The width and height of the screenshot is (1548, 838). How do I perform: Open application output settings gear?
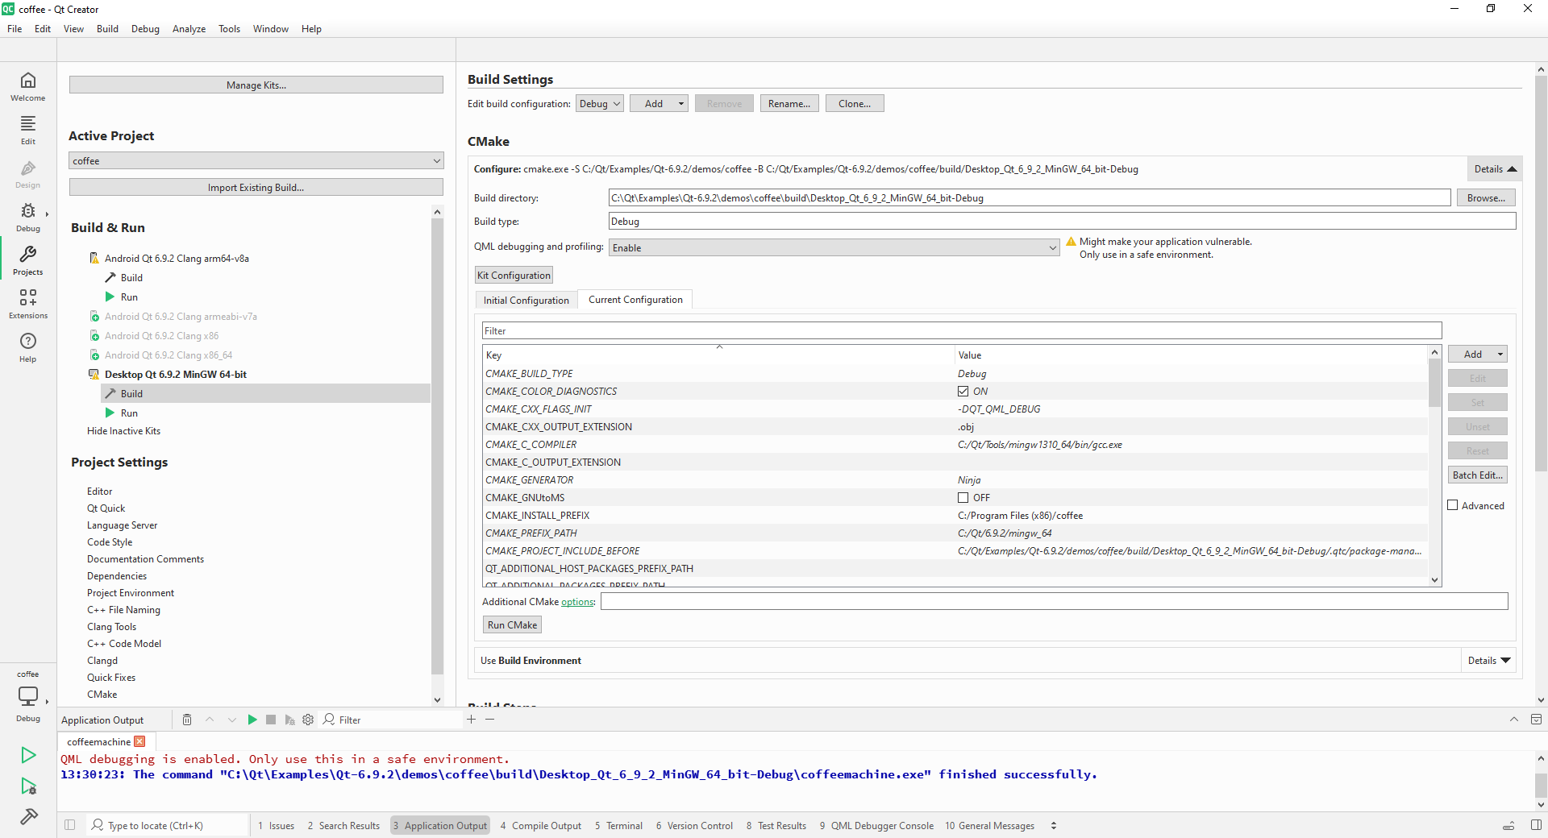click(x=308, y=720)
